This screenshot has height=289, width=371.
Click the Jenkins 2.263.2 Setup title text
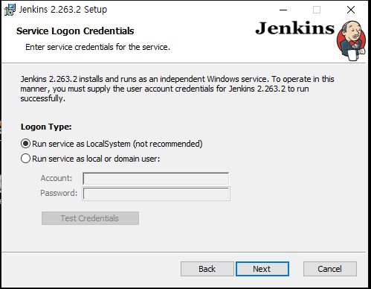tap(63, 10)
